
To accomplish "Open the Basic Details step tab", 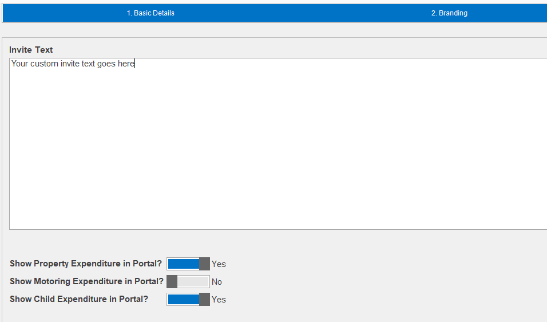I will [x=150, y=13].
